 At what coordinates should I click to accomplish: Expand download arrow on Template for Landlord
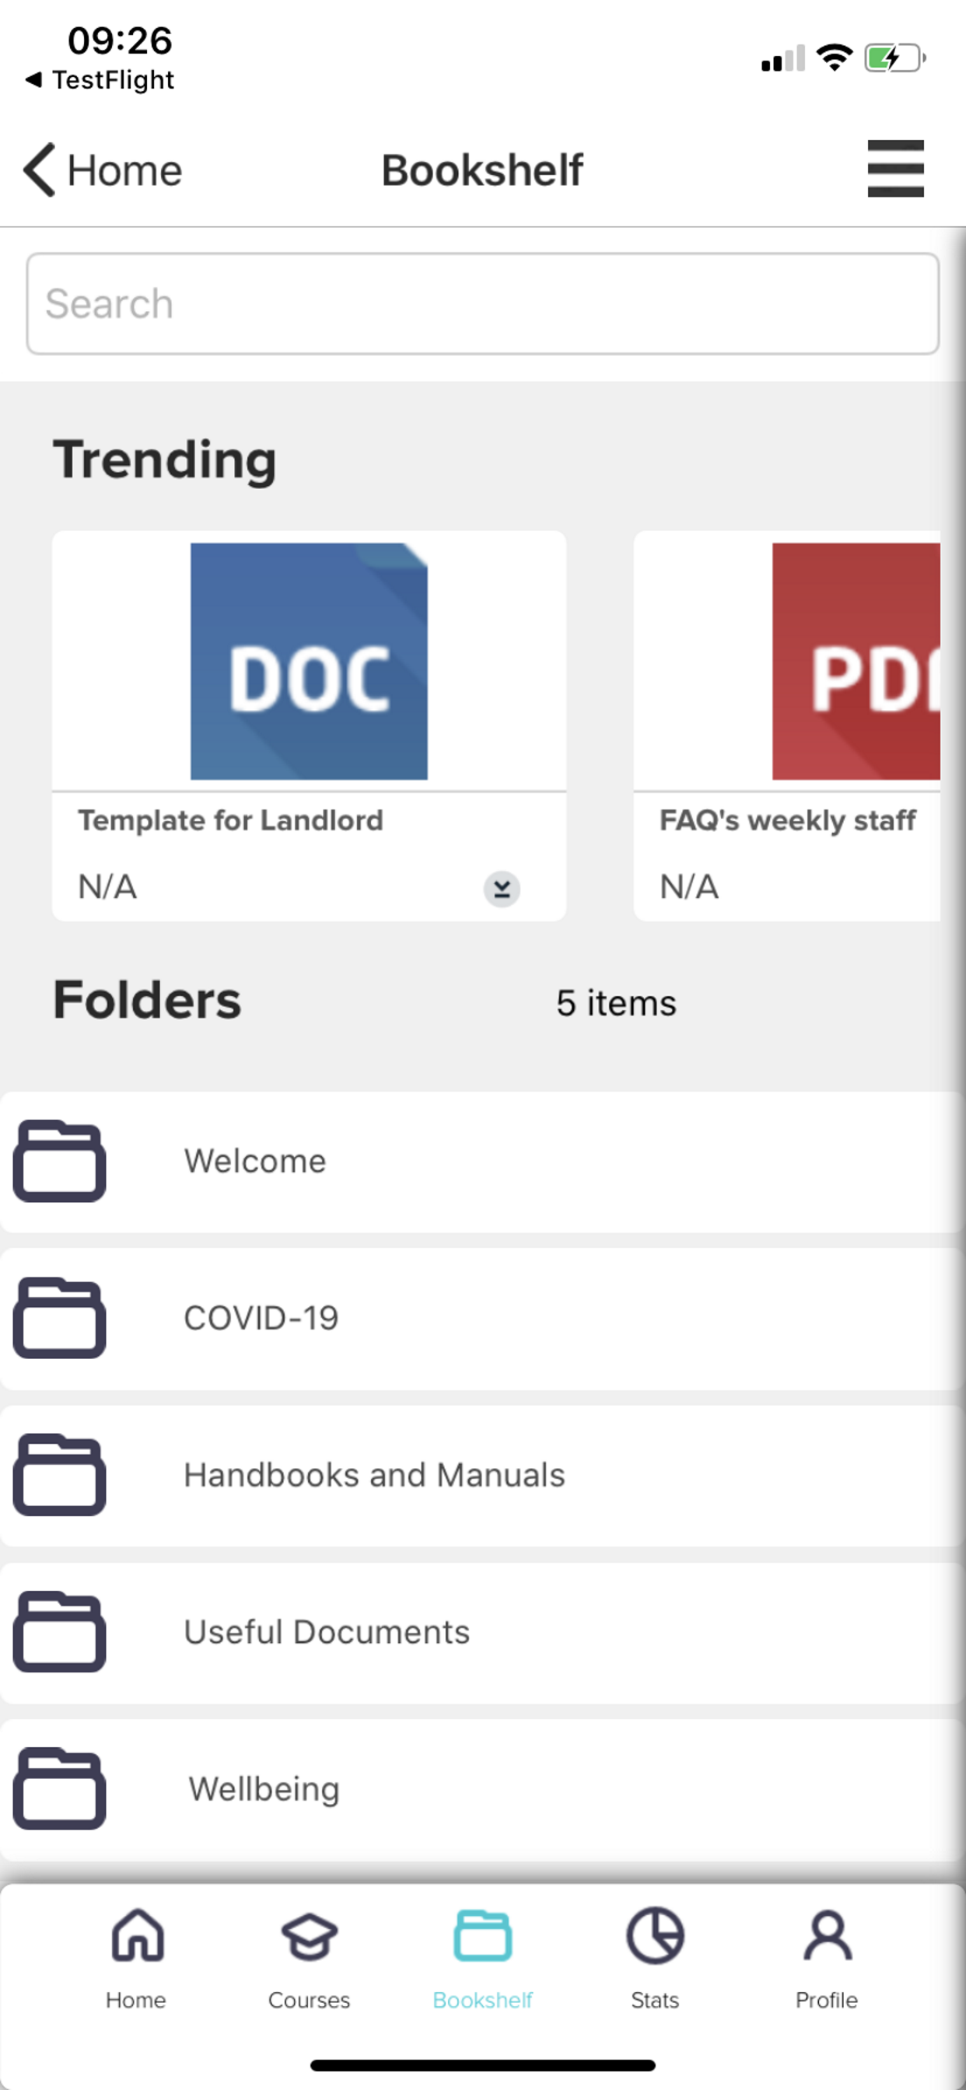502,889
